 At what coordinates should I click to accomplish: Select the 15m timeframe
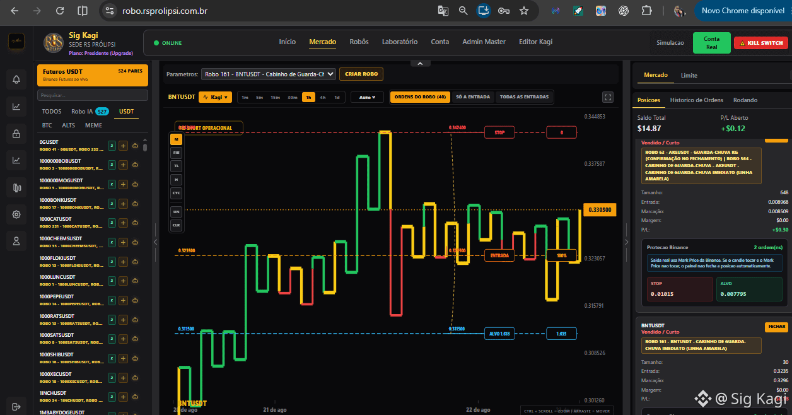tap(275, 97)
